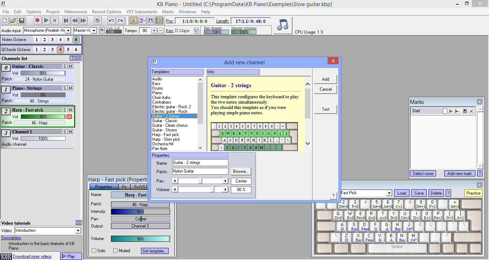Select 'Harp - Slow pick' template
The width and height of the screenshot is (489, 260).
pyautogui.click(x=166, y=139)
